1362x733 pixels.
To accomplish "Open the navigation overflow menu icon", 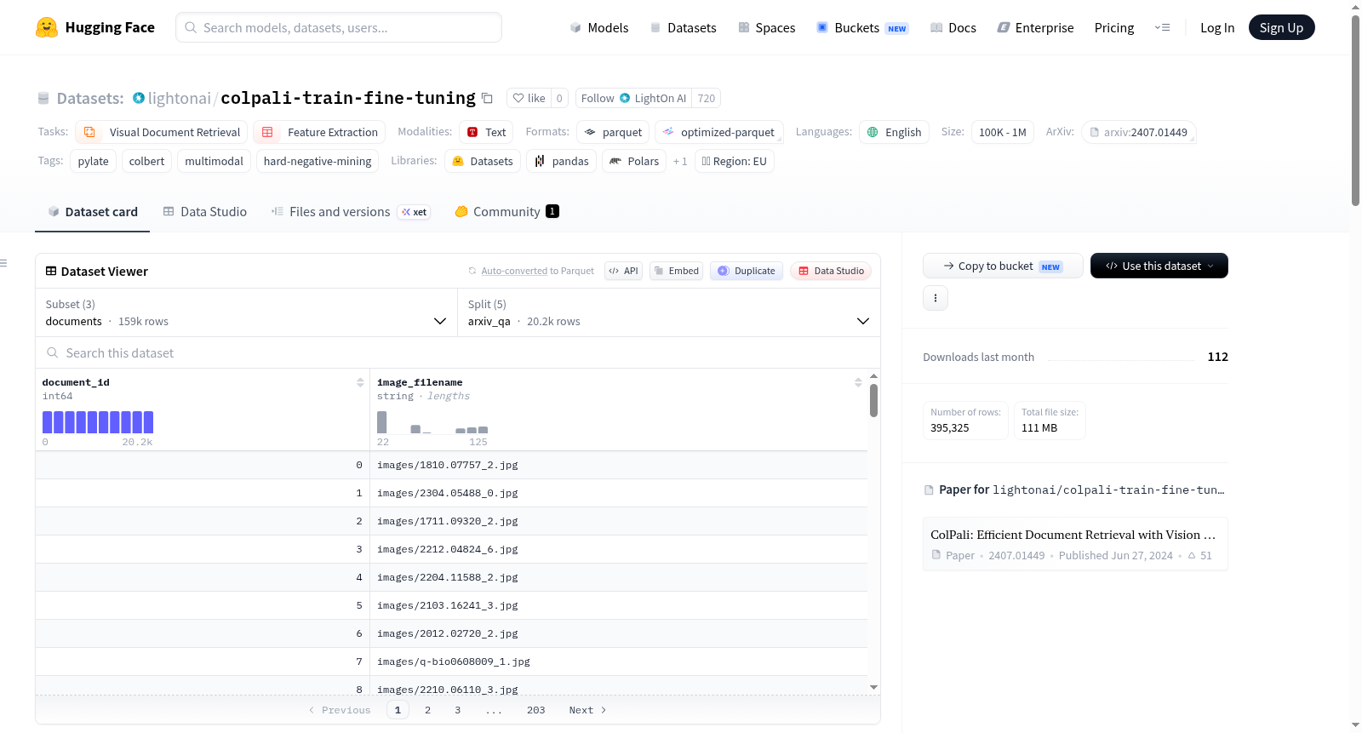I will click(x=1162, y=27).
